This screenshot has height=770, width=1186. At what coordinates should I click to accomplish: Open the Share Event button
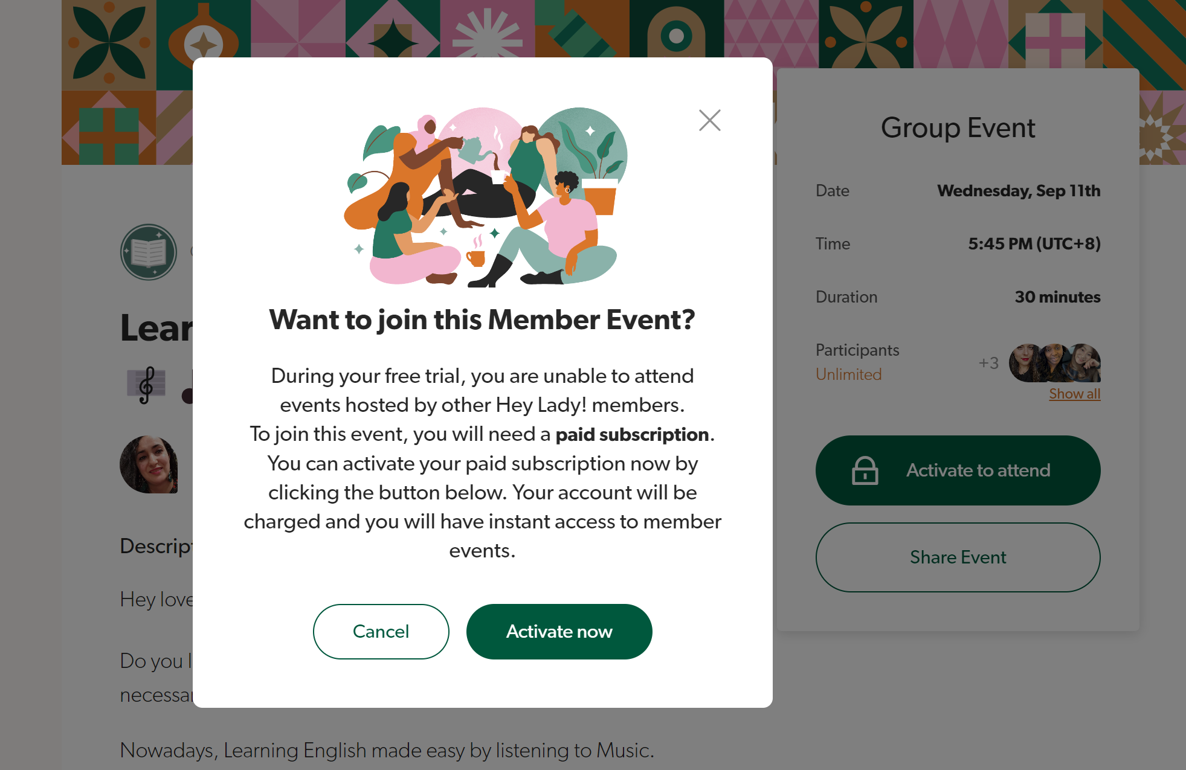pos(958,557)
